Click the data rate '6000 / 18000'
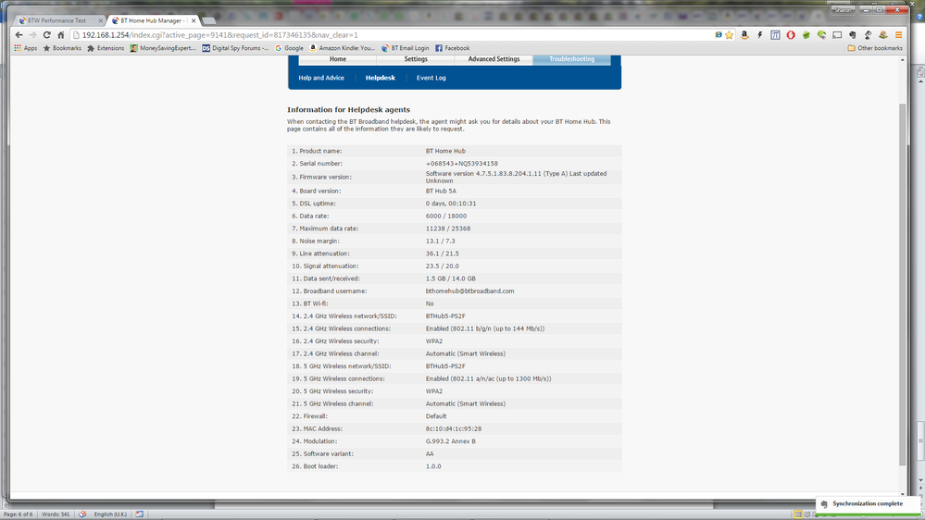The image size is (925, 520). click(446, 217)
